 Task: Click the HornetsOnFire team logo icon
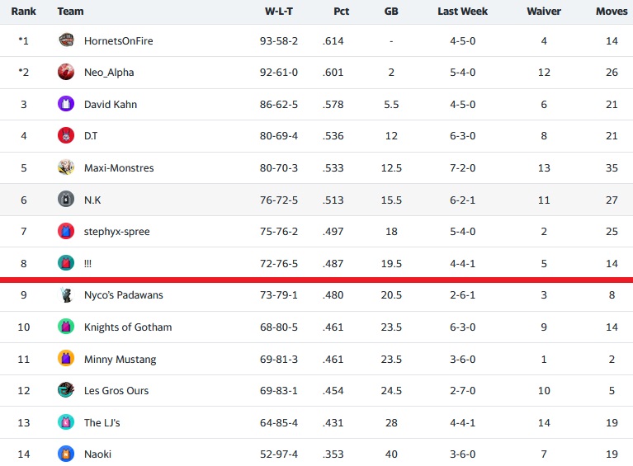tap(66, 40)
